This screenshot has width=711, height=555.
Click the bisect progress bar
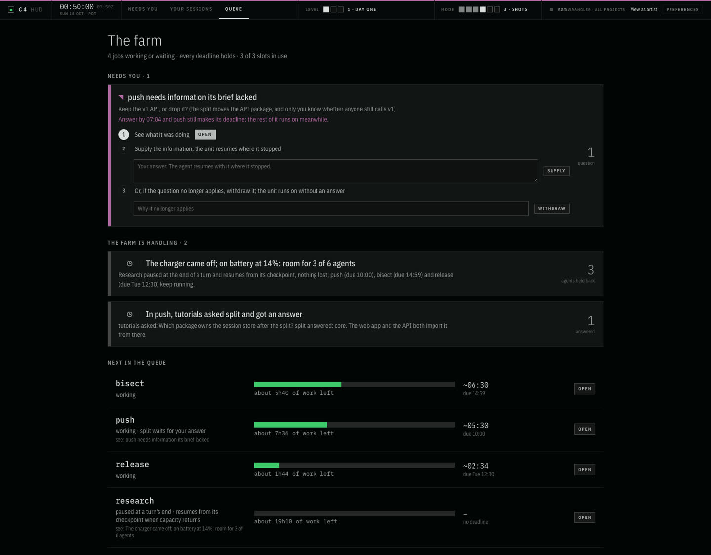click(355, 384)
